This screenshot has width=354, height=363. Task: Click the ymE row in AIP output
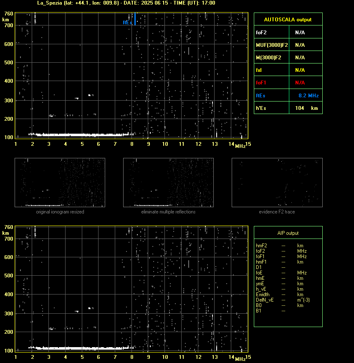coord(280,284)
